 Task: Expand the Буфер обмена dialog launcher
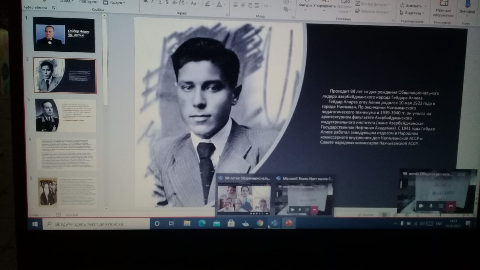click(54, 7)
